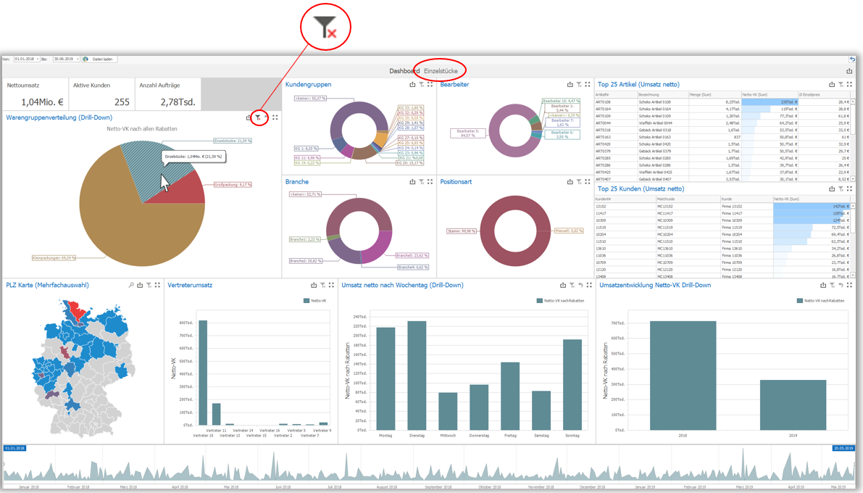Select the 2018 bar in Umsatzentwicklung
Image resolution: width=863 pixels, height=493 pixels.
pyautogui.click(x=683, y=375)
